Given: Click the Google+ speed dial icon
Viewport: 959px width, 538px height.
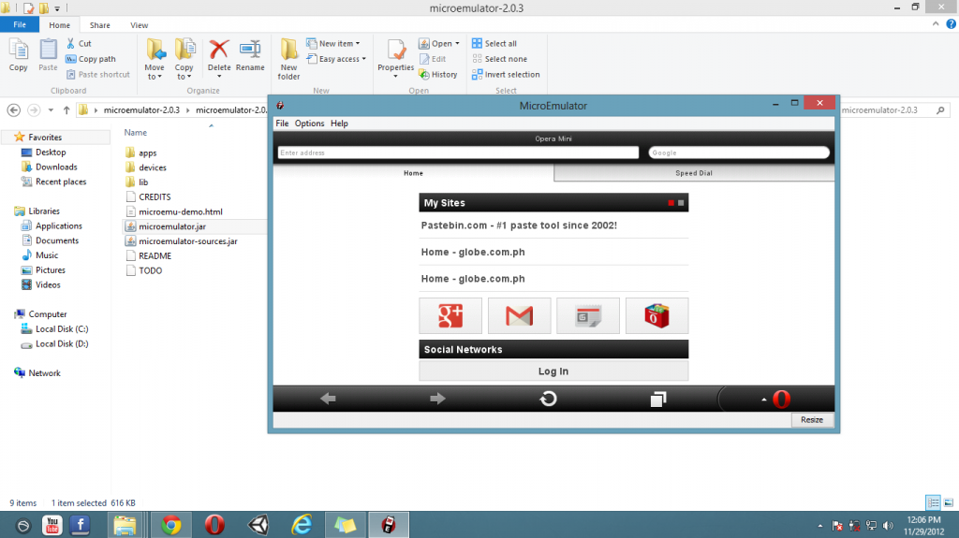Looking at the screenshot, I should point(450,316).
